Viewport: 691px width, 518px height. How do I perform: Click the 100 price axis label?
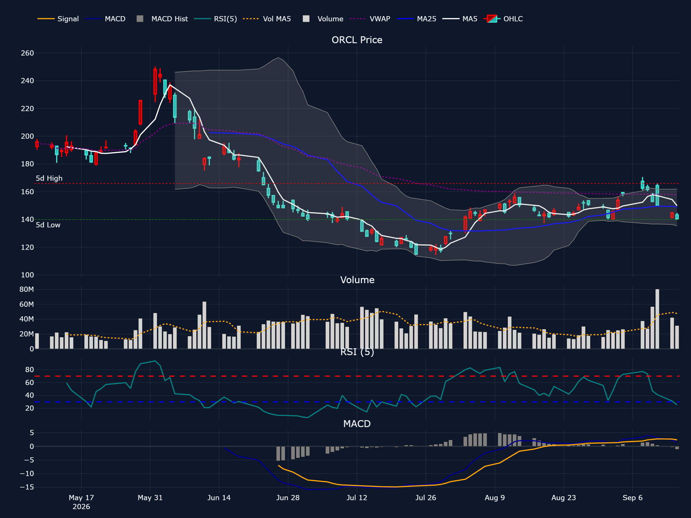[x=27, y=275]
